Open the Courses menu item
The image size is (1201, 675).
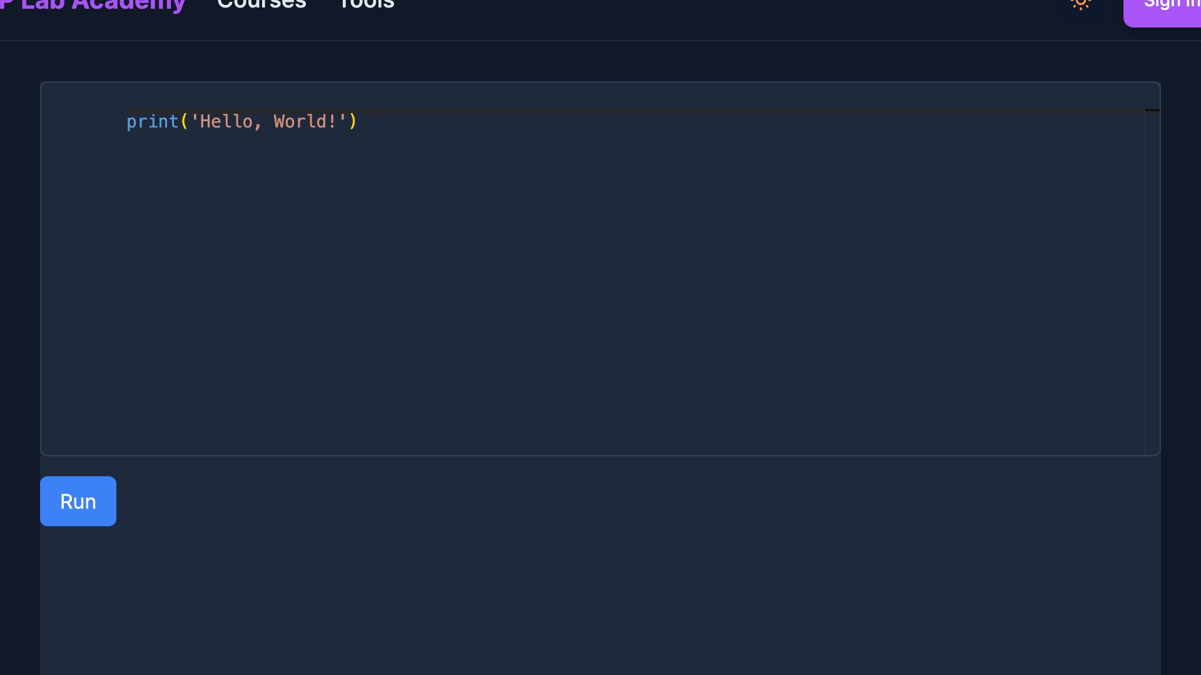[261, 4]
